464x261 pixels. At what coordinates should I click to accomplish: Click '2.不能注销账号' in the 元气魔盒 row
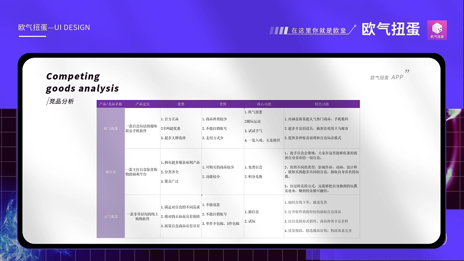pyautogui.click(x=215, y=214)
